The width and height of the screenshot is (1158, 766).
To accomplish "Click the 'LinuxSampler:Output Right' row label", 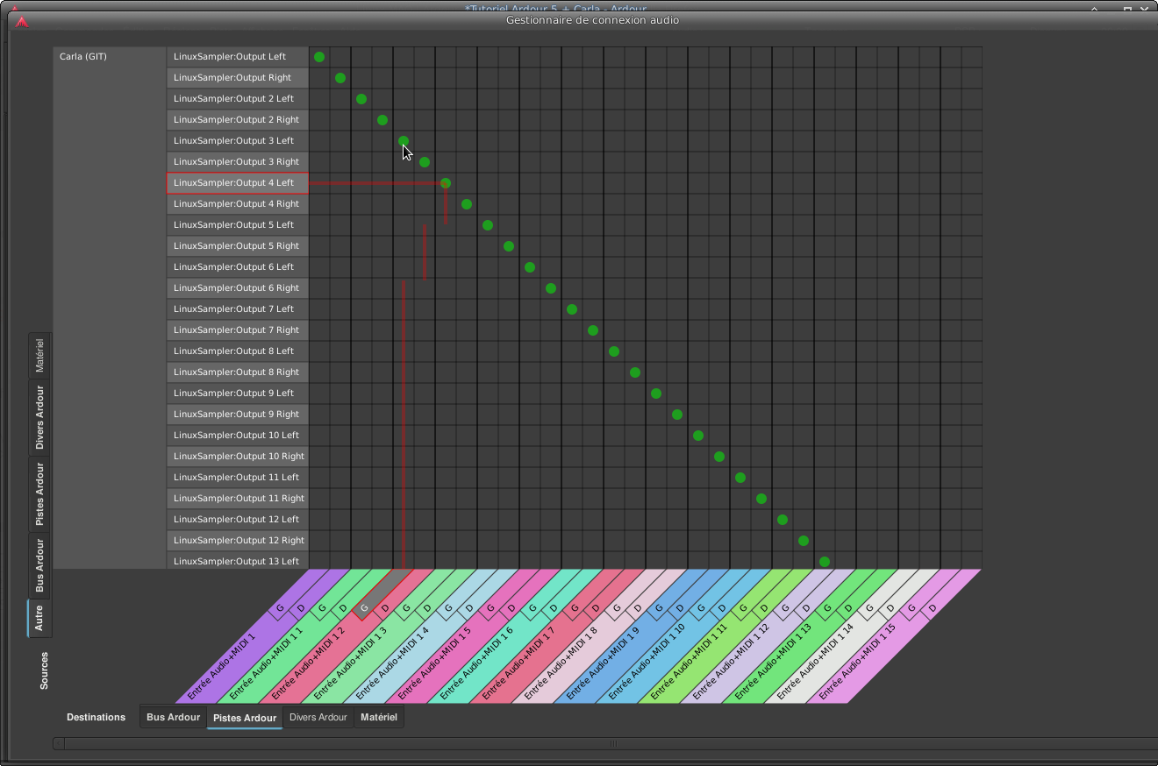I will pyautogui.click(x=238, y=78).
